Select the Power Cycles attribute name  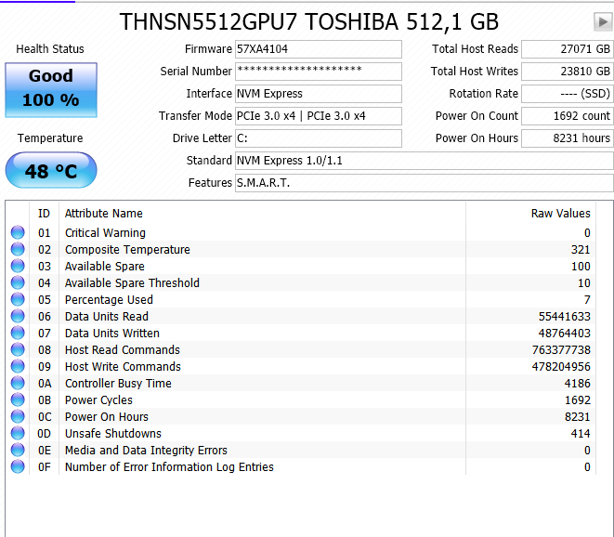[x=98, y=399]
